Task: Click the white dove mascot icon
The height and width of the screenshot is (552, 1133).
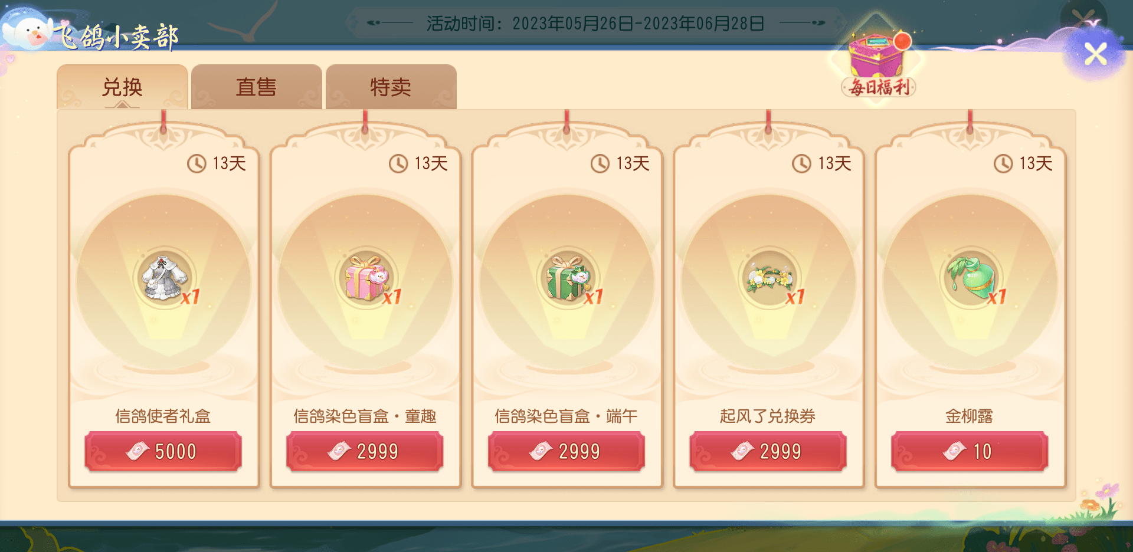Action: tap(30, 31)
